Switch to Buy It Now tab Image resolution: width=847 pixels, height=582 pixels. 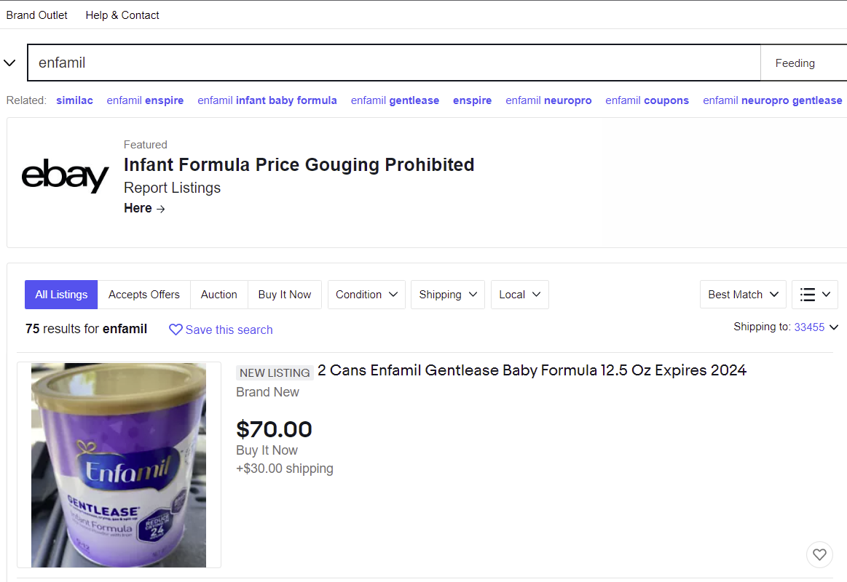[x=284, y=295]
